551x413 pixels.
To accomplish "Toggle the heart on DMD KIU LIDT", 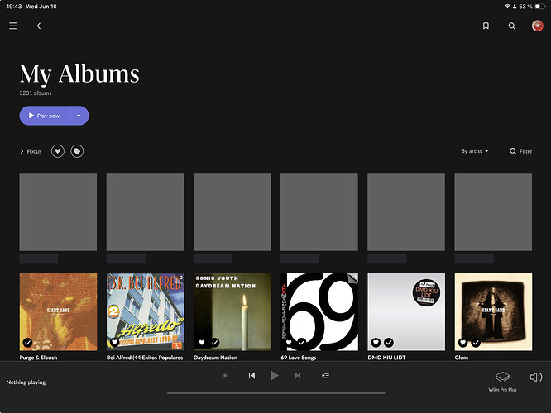I will coord(376,343).
